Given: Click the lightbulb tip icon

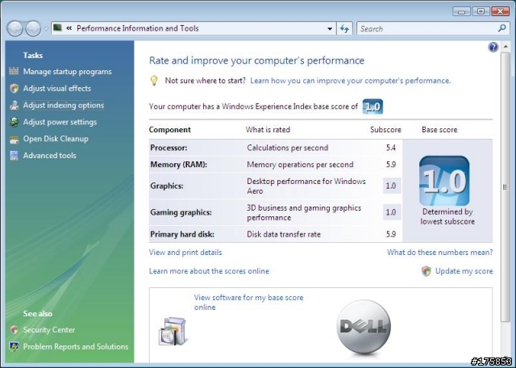Looking at the screenshot, I should click(x=154, y=81).
